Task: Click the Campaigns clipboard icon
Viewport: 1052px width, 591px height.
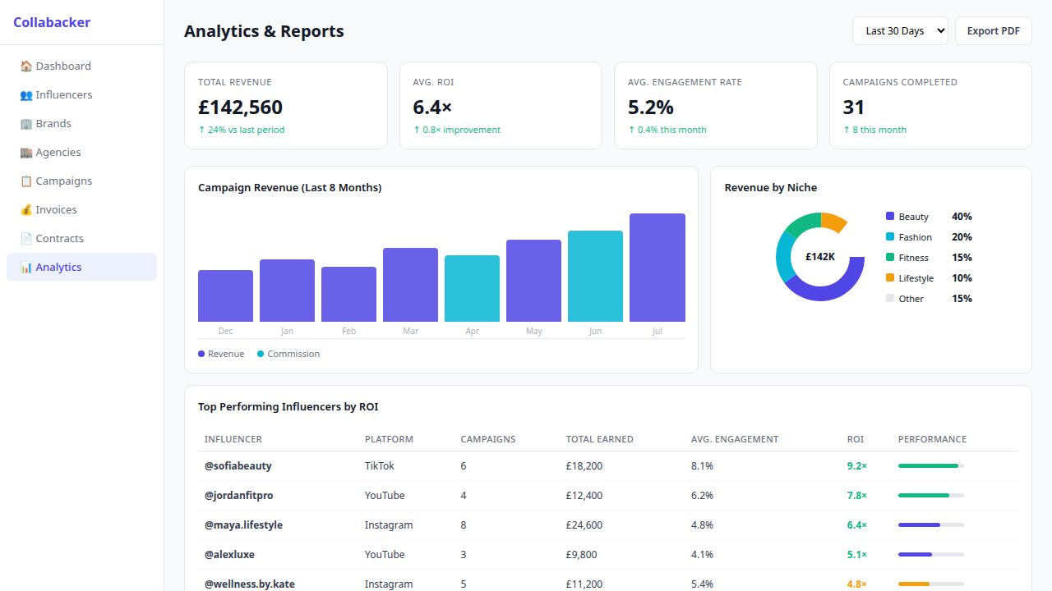Action: (x=26, y=181)
